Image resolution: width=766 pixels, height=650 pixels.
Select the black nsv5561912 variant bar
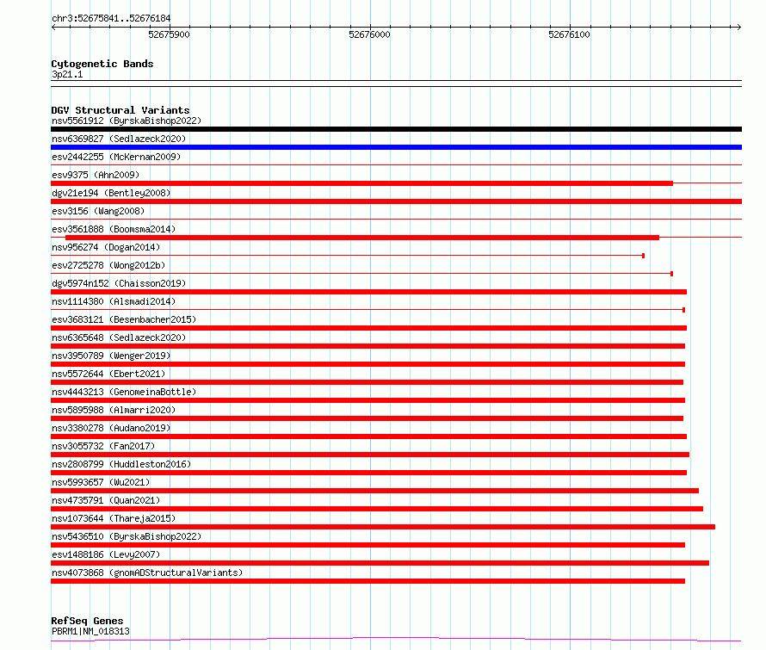point(396,129)
